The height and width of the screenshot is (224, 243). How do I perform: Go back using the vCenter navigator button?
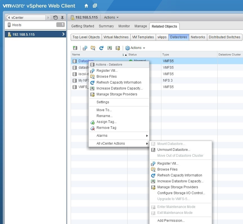point(26,18)
